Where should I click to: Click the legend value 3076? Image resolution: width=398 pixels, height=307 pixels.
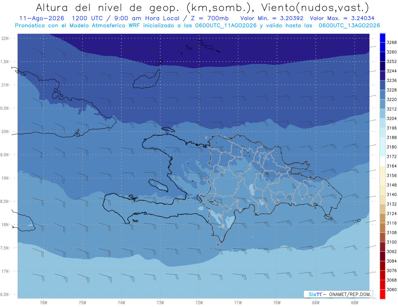(x=392, y=271)
